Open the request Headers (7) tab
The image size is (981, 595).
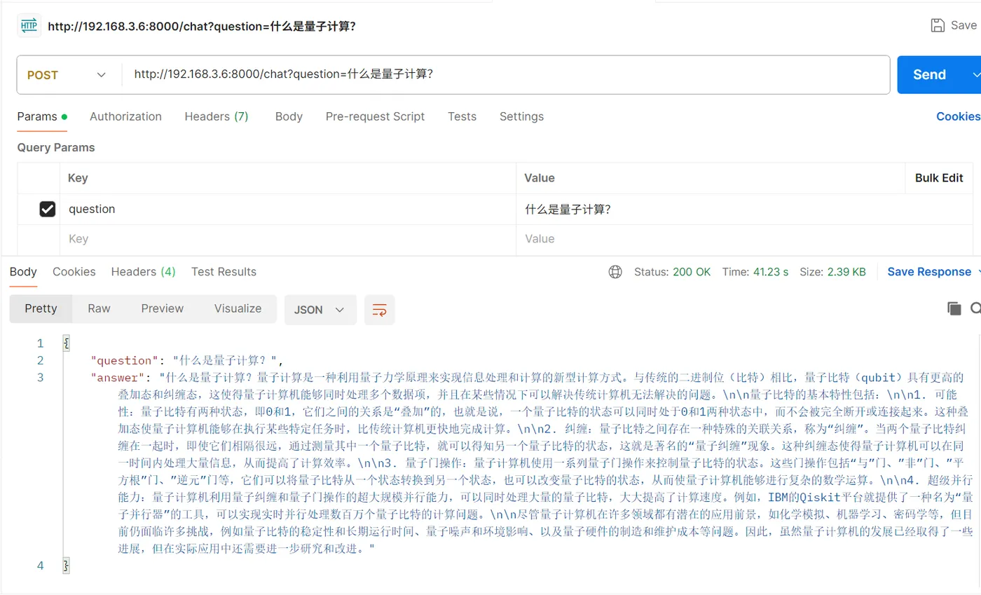[217, 117]
